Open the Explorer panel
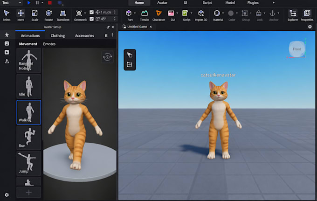 [x=293, y=15]
